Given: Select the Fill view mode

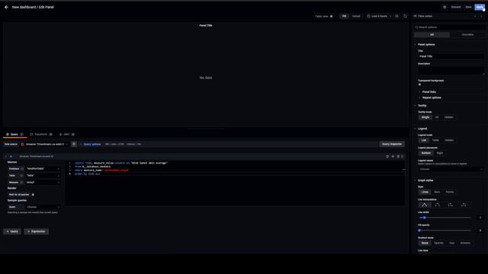Looking at the screenshot, I should tap(344, 16).
